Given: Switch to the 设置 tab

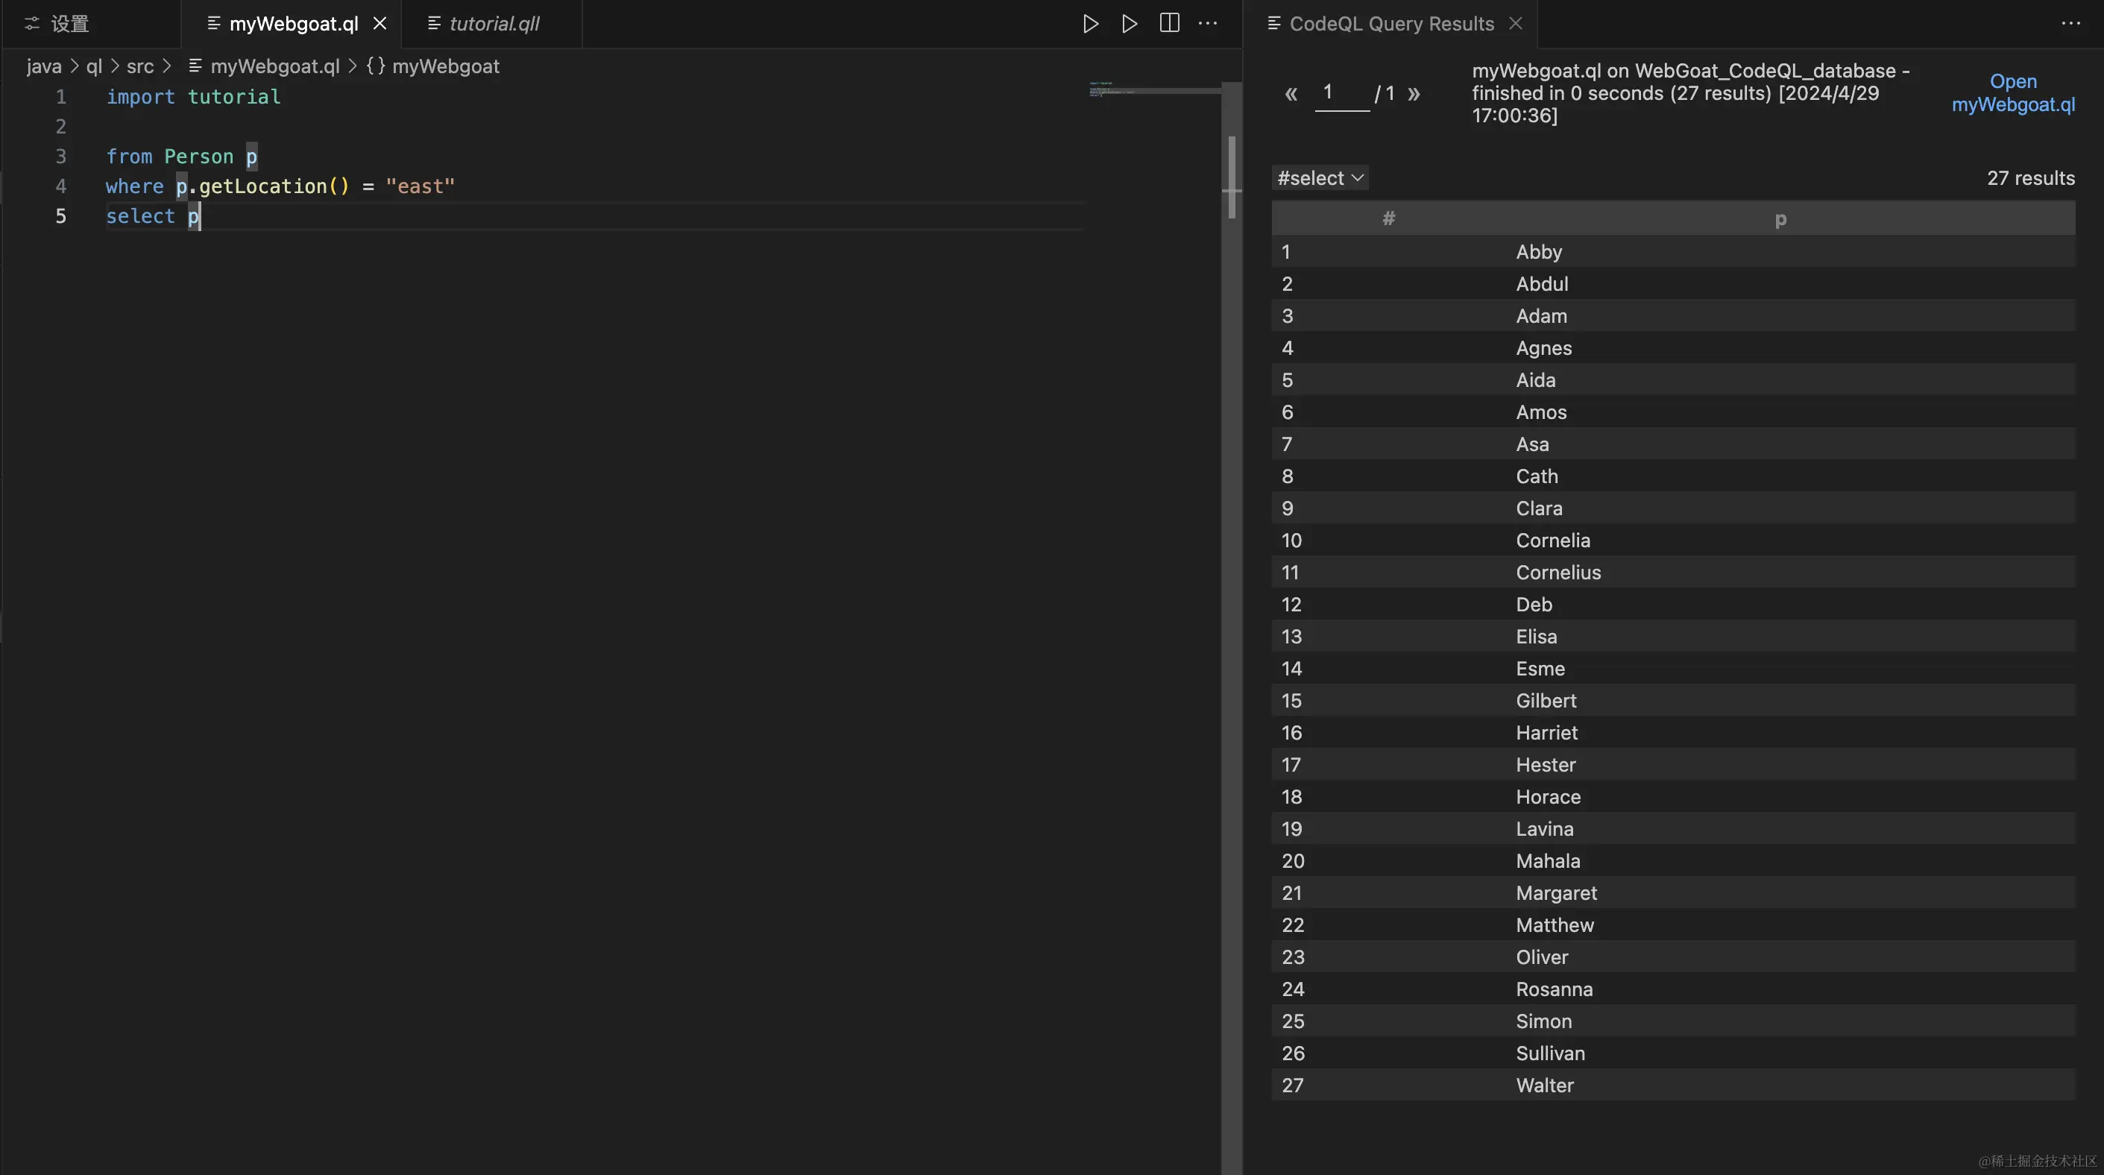Looking at the screenshot, I should coord(92,24).
